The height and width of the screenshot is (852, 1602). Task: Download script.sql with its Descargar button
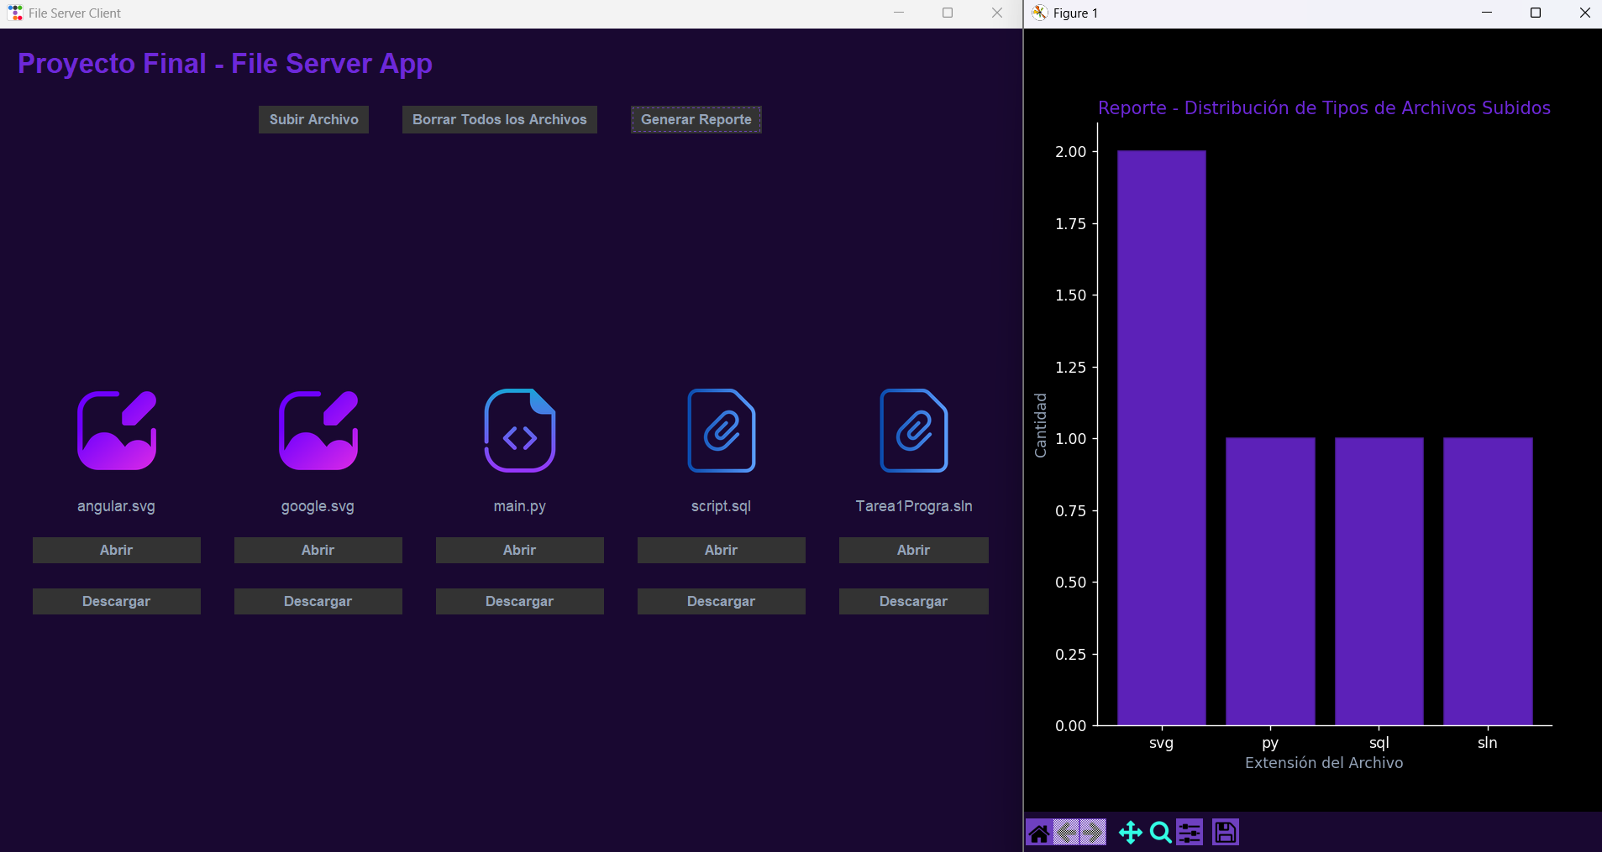[722, 601]
